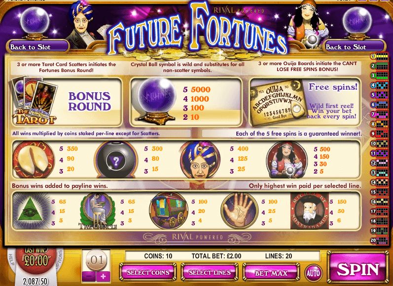Select payline number 1 indicator
This screenshot has width=393, height=286.
[x=379, y=56]
